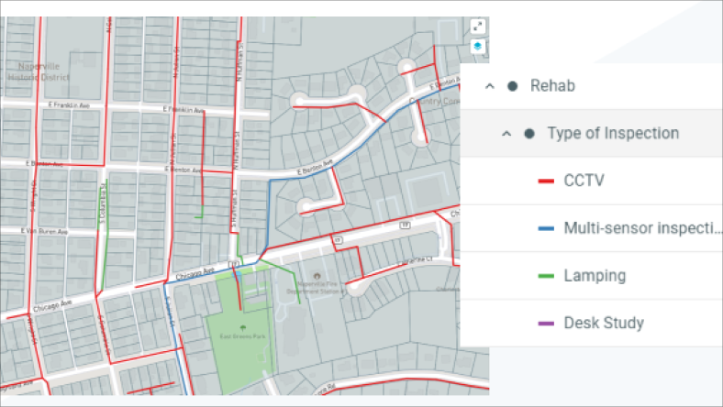Toggle the Rehab layer dot
Screen dimensions: 723x407
coord(512,86)
